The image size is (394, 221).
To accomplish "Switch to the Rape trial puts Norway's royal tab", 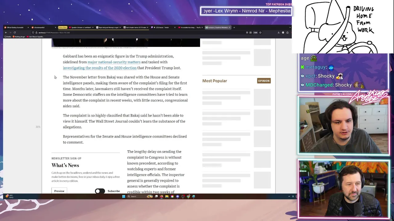I will tap(108, 27).
